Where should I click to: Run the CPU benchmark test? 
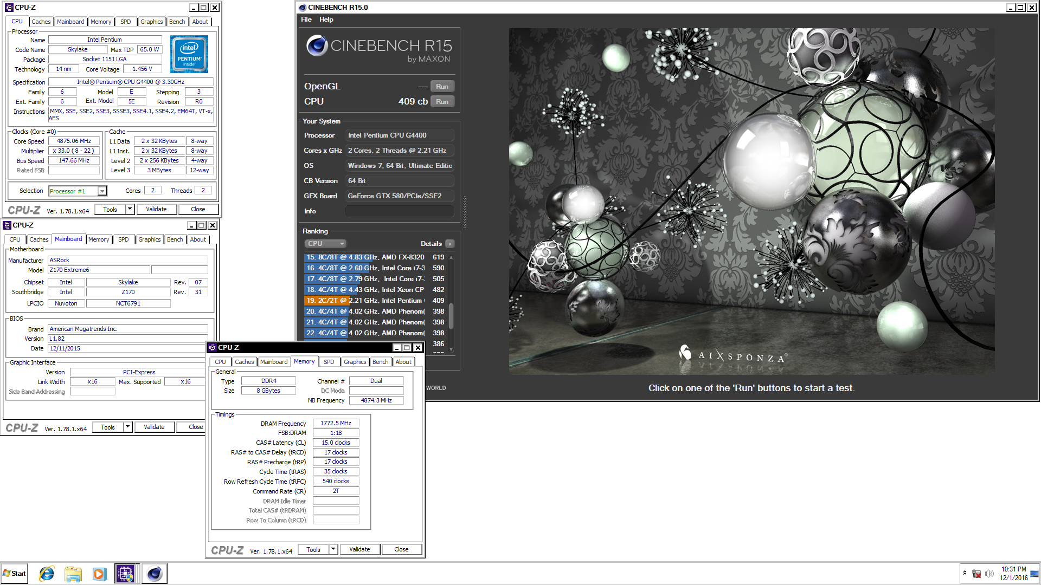point(442,102)
